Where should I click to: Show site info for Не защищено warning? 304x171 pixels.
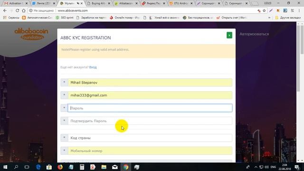(41, 10)
